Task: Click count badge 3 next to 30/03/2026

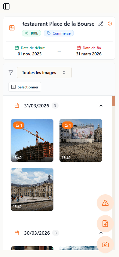Action: (x=56, y=233)
